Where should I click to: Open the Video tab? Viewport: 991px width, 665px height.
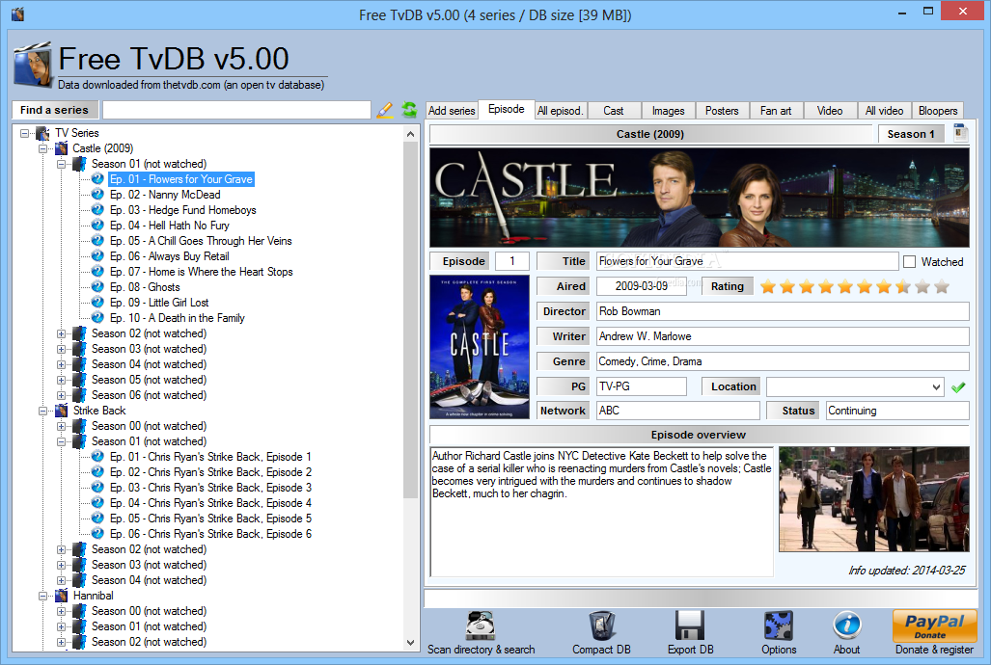coord(829,111)
